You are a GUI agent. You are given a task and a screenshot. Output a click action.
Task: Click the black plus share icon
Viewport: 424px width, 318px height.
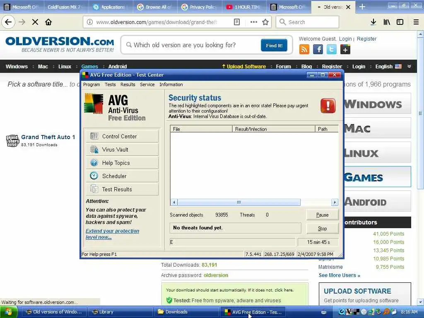tap(345, 50)
